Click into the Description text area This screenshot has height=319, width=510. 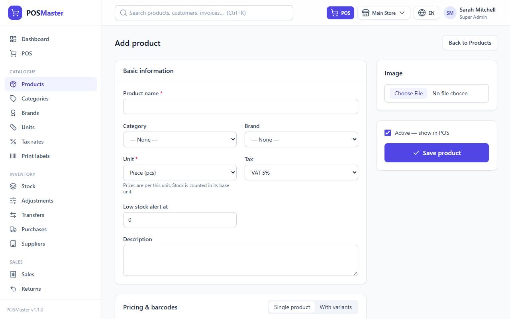pyautogui.click(x=241, y=260)
